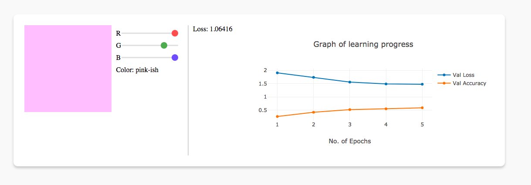Click the Val Loss point at epoch 4
This screenshot has height=185, width=531.
tap(386, 84)
